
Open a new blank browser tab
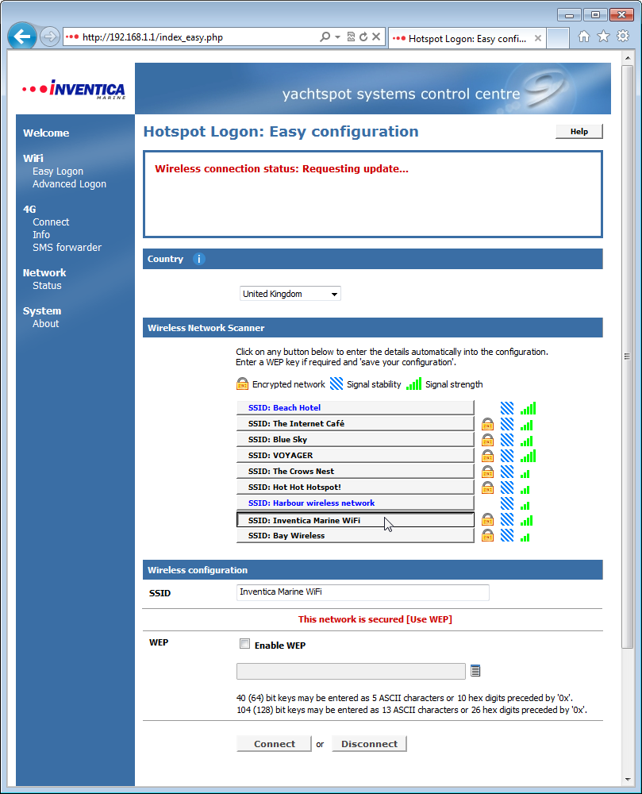(x=558, y=38)
